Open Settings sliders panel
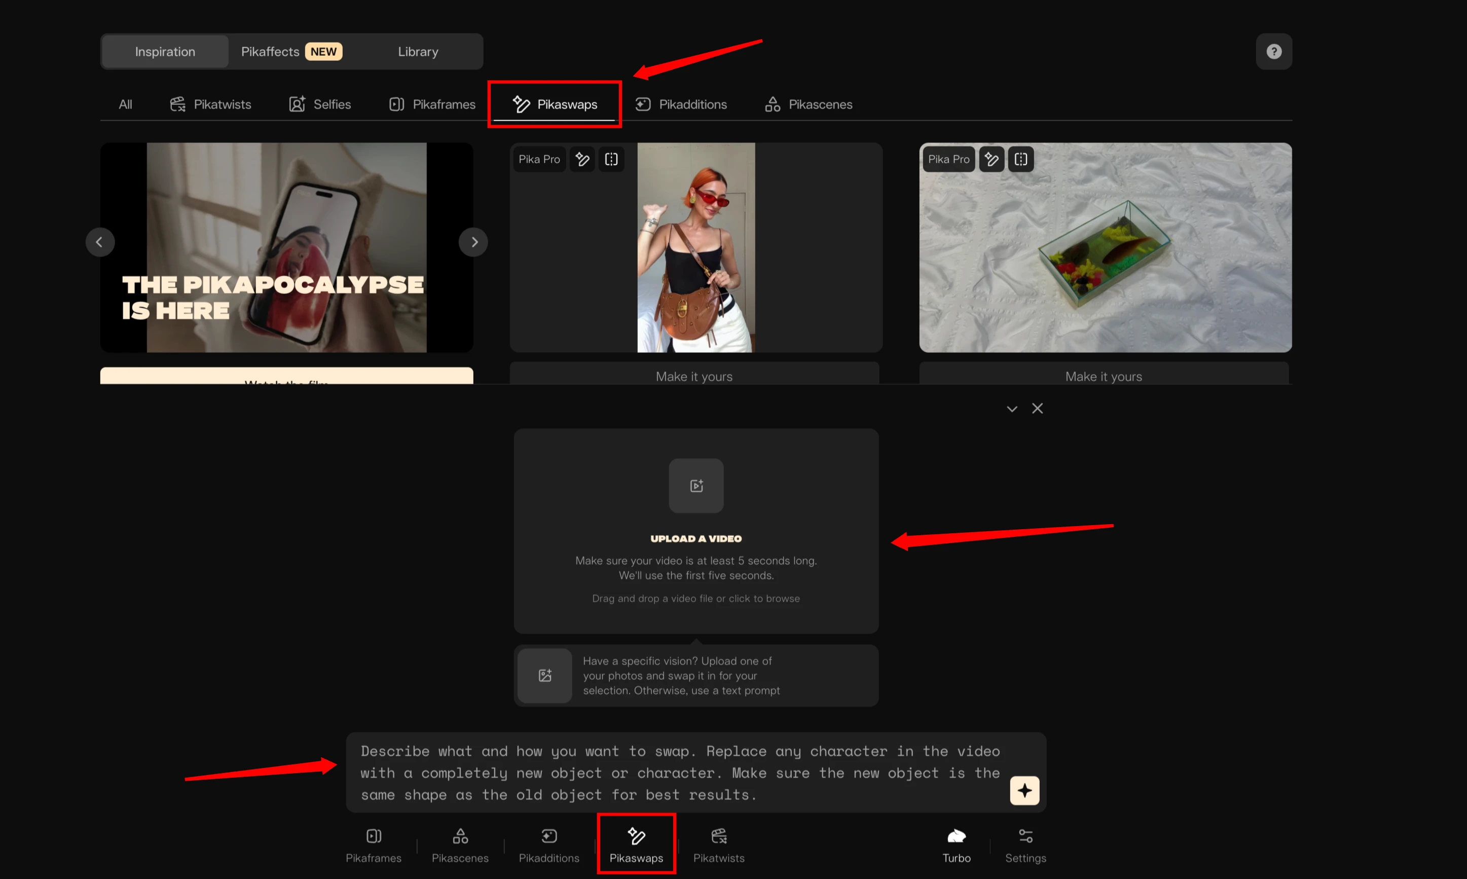This screenshot has height=879, width=1467. (x=1025, y=845)
